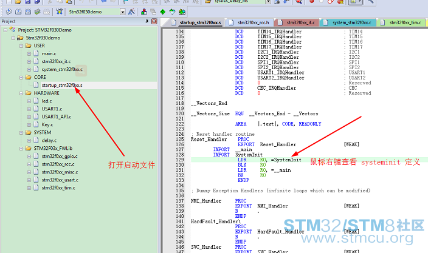Switch to stm32f0xx_it.c editor tab
Image resolution: width=428 pixels, height=253 pixels.
coord(297,22)
